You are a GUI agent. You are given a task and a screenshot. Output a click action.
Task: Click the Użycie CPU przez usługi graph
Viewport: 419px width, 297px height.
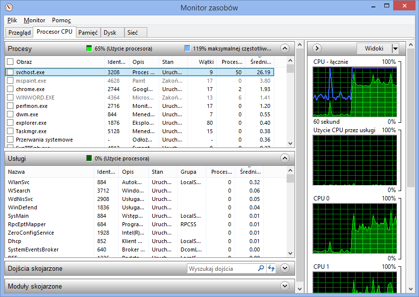(x=355, y=160)
